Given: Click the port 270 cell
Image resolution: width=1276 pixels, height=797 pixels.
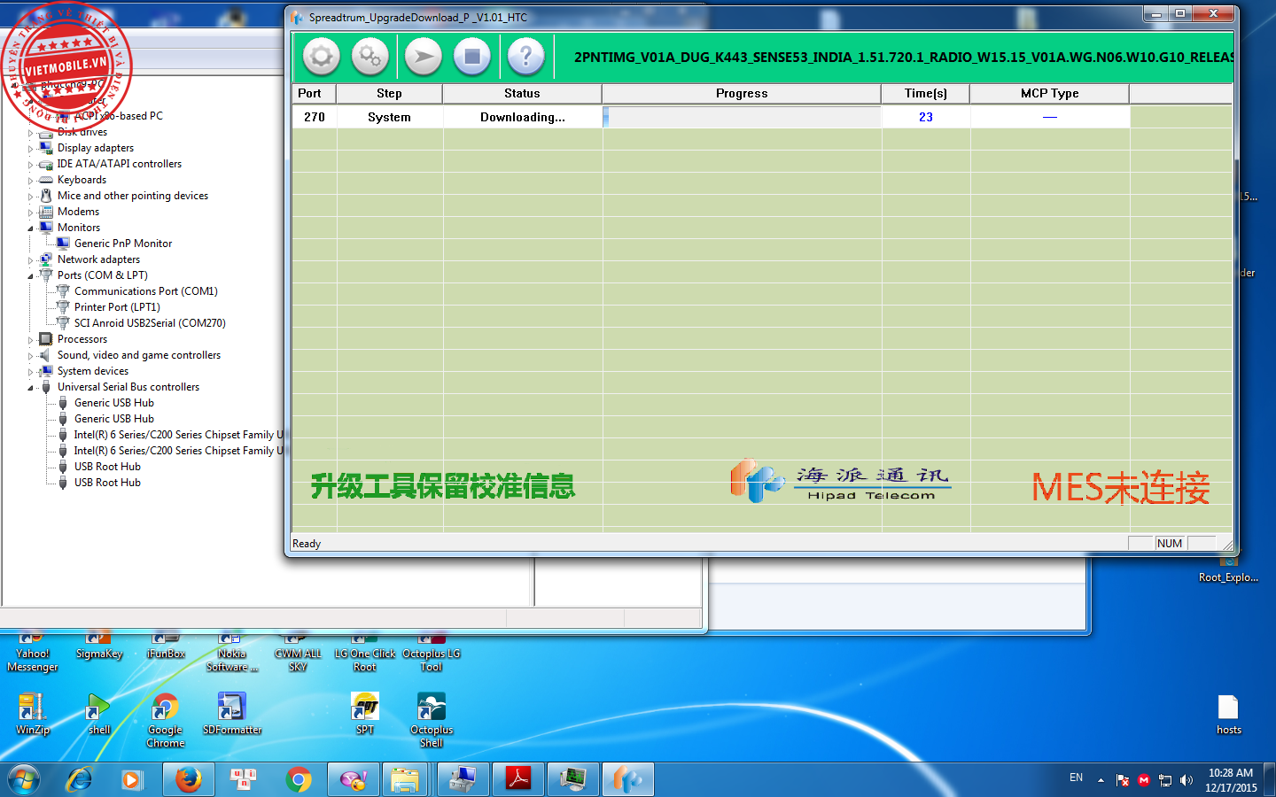Looking at the screenshot, I should (315, 117).
